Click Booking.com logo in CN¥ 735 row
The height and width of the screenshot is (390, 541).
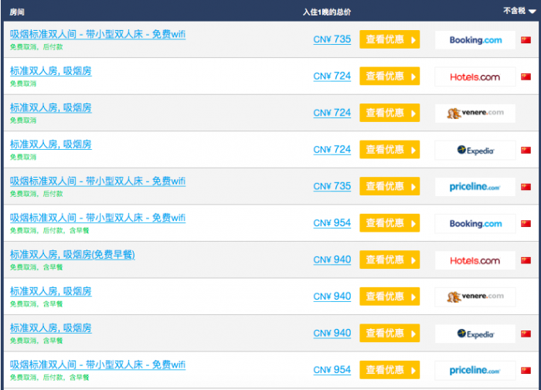point(475,40)
